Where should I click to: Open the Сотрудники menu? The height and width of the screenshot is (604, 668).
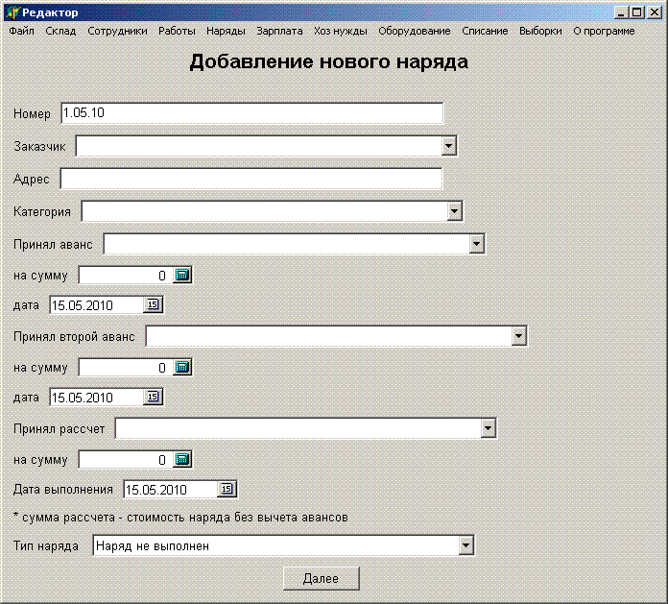pos(117,31)
